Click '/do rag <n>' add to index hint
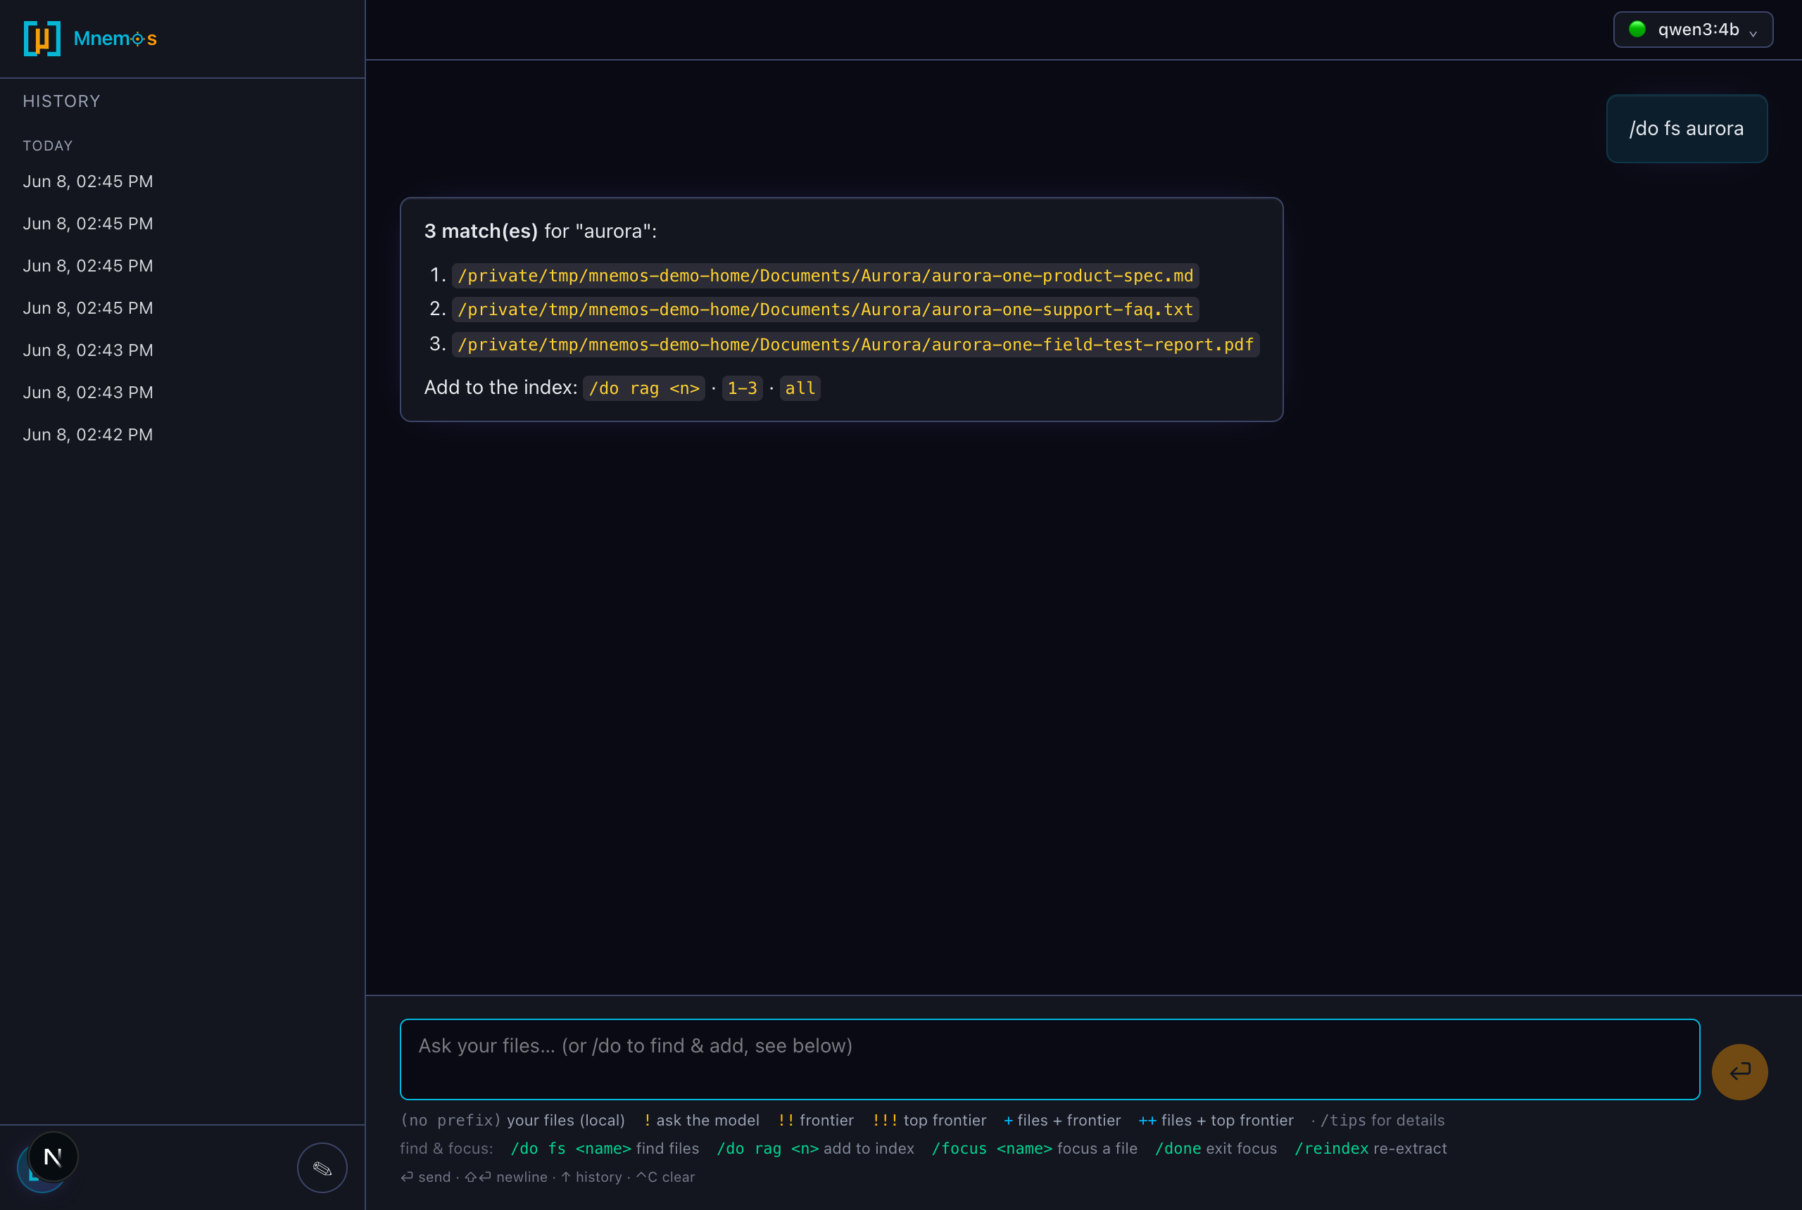 (815, 1148)
